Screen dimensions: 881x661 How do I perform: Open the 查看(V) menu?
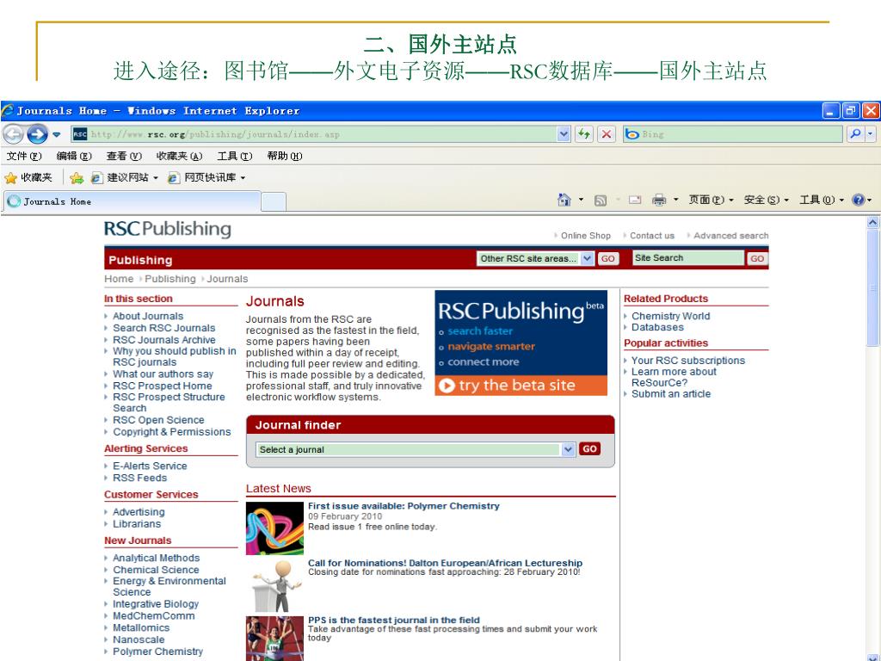tap(124, 156)
